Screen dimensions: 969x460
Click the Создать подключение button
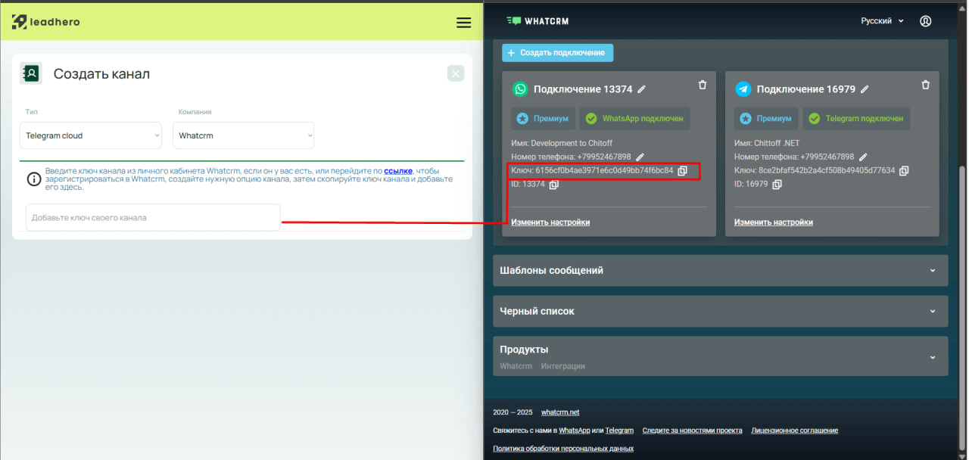coord(557,53)
